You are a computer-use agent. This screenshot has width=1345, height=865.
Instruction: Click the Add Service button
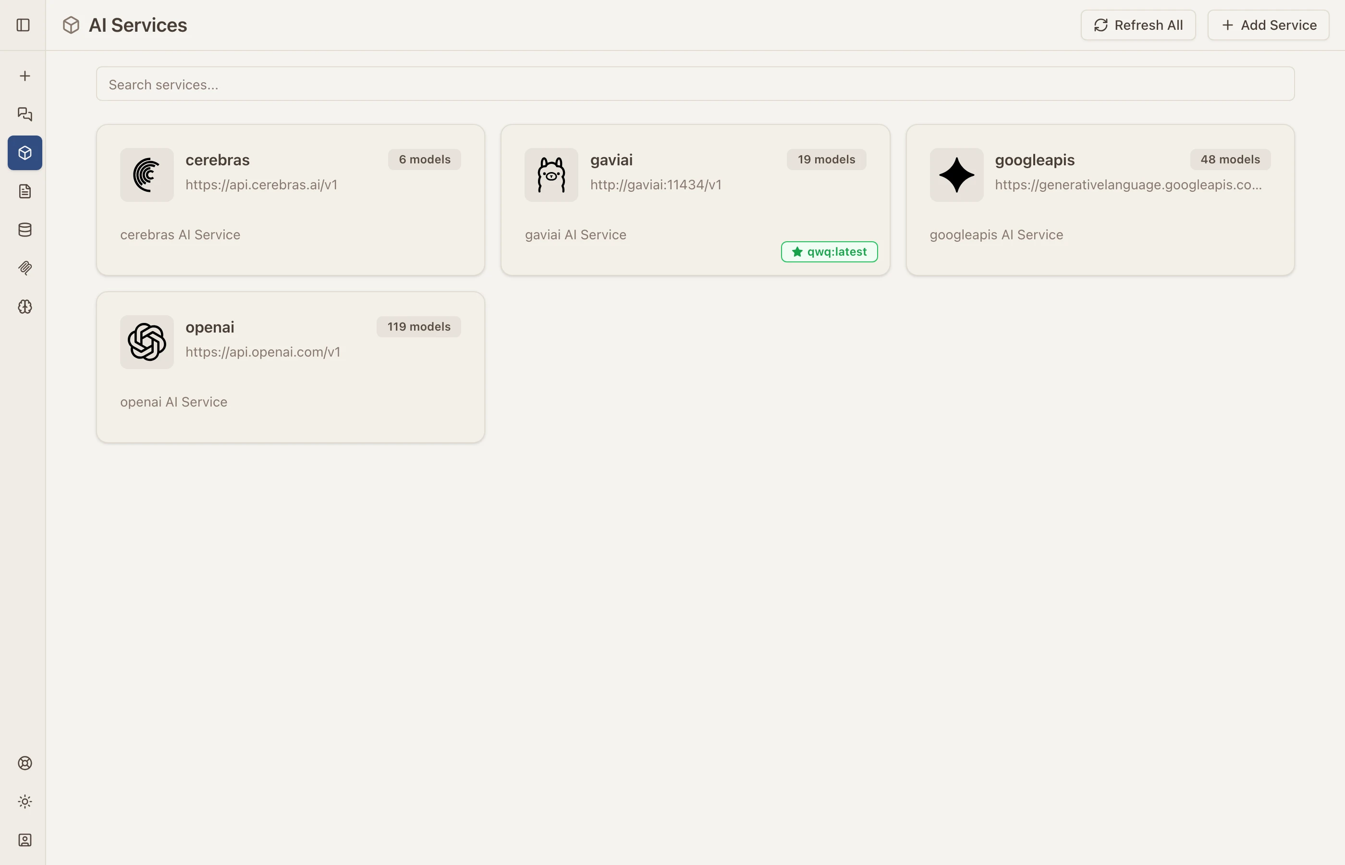tap(1268, 25)
